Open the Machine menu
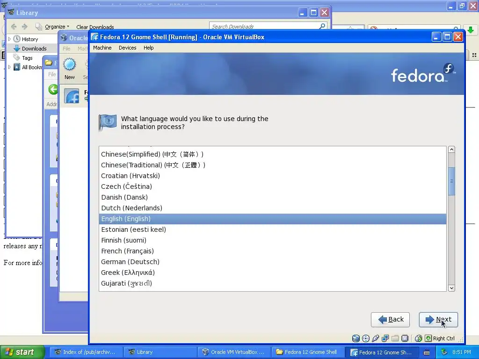479x359 pixels. pos(102,48)
